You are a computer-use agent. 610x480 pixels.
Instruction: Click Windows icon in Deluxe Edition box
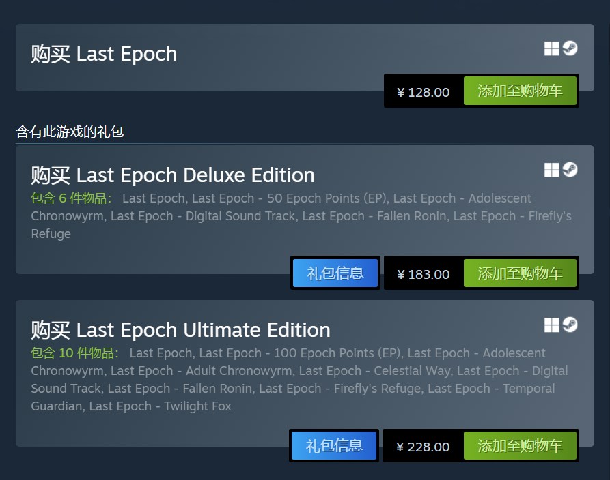(551, 170)
